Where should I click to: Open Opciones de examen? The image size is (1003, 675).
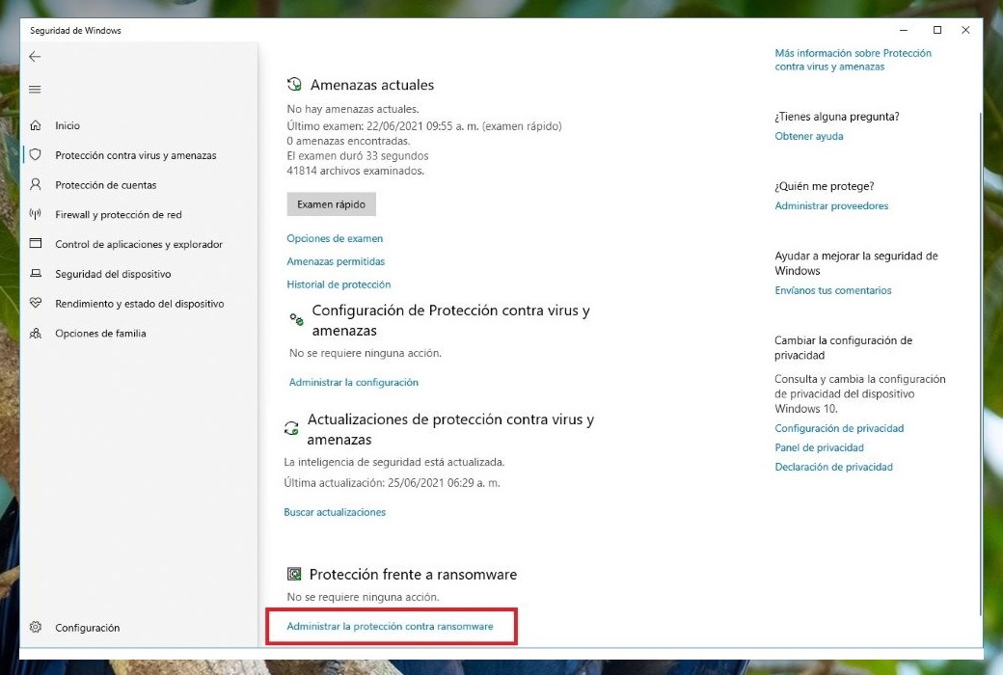[335, 238]
